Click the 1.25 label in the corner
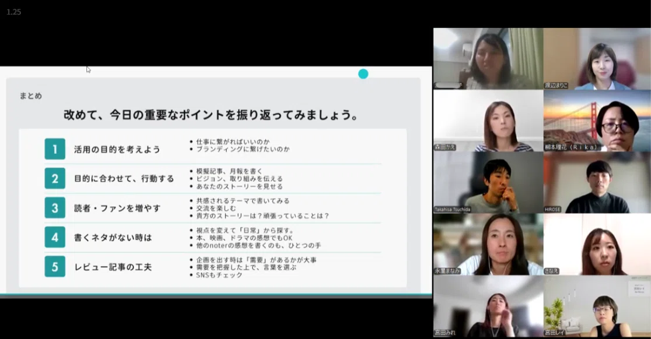 coord(13,12)
